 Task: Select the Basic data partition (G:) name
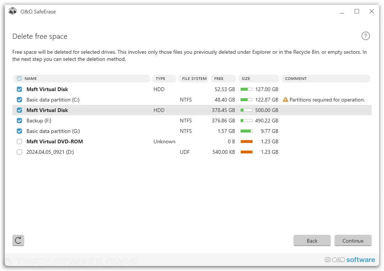tap(53, 131)
